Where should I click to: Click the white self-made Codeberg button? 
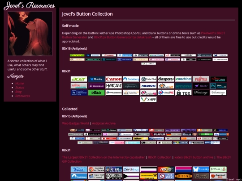(131, 79)
